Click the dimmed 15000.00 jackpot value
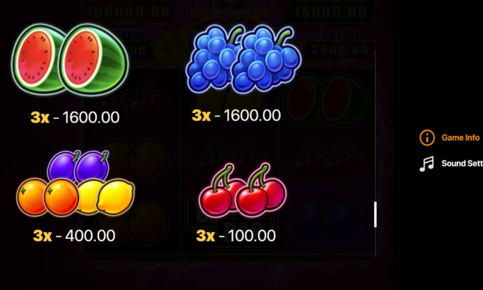 pyautogui.click(x=330, y=12)
